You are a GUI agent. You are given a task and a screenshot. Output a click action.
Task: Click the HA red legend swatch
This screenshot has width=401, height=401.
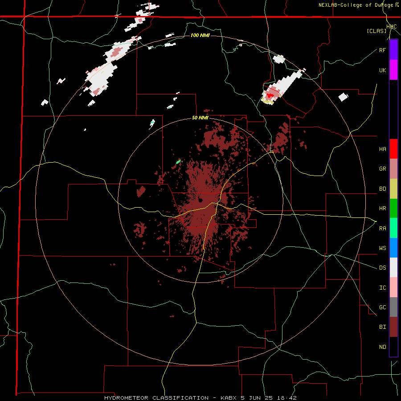[393, 149]
